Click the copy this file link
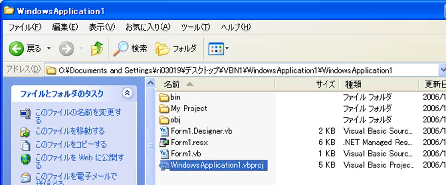This screenshot has width=446, height=185. click(71, 144)
